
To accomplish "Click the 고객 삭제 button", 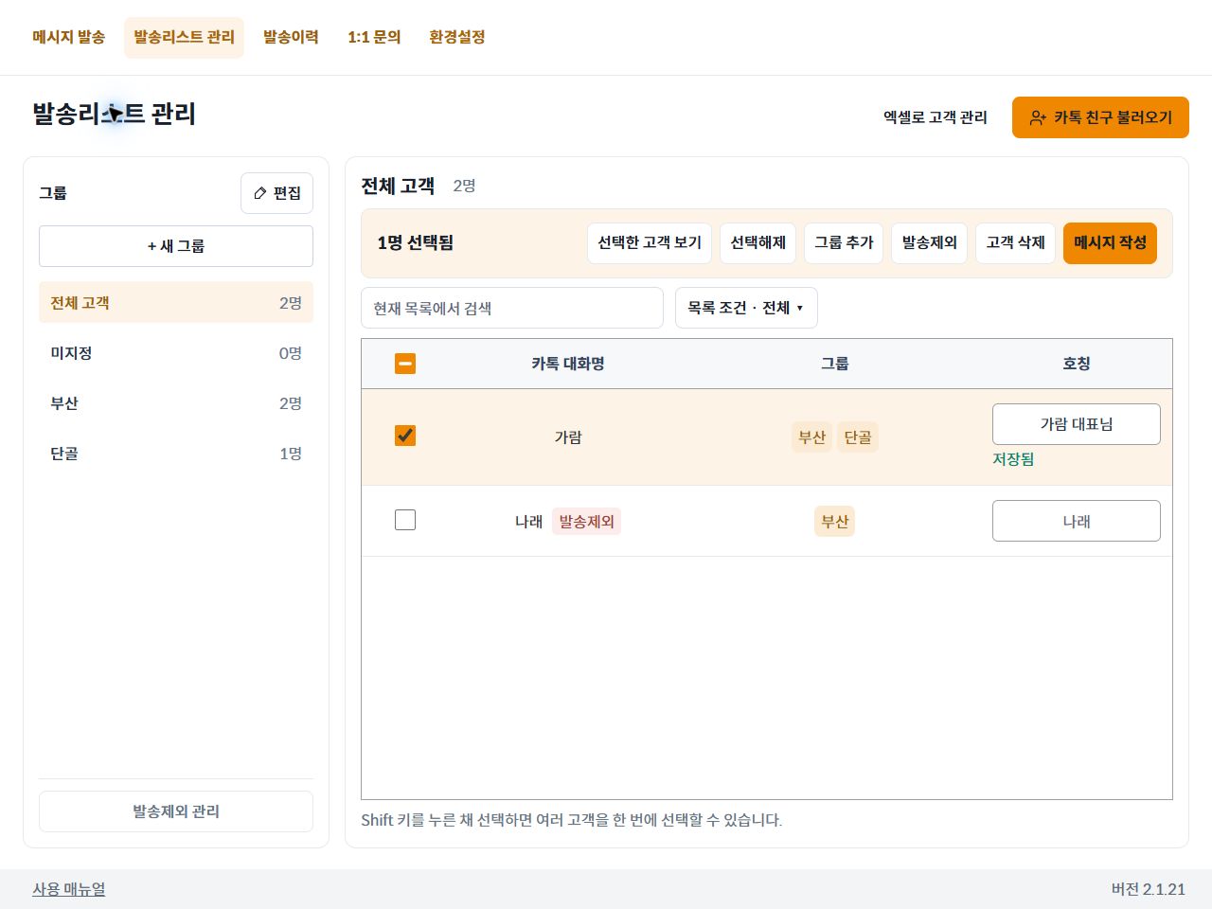I will click(1015, 243).
